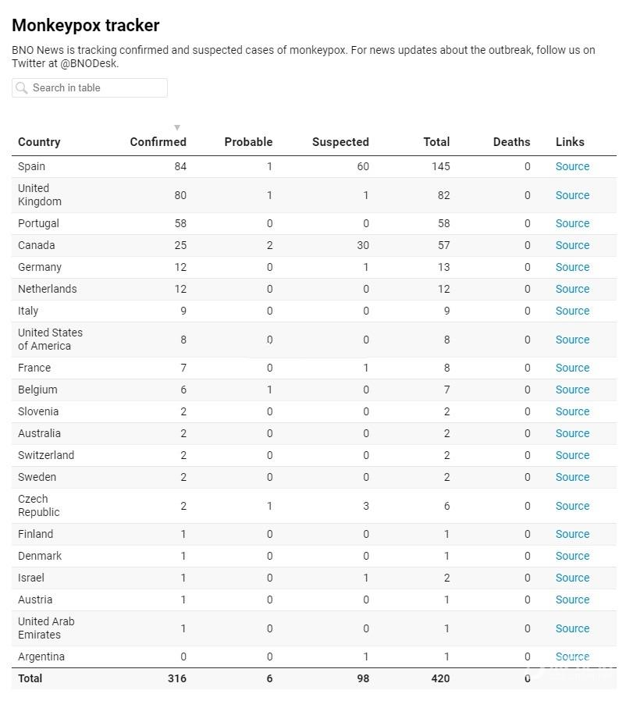Click Argentina's Source link

pos(572,657)
